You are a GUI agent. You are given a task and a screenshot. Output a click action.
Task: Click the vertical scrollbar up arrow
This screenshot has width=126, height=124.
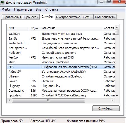coord(117,27)
